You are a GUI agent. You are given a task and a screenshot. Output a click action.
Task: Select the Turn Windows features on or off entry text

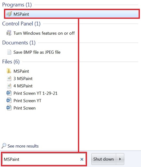coord(44,33)
